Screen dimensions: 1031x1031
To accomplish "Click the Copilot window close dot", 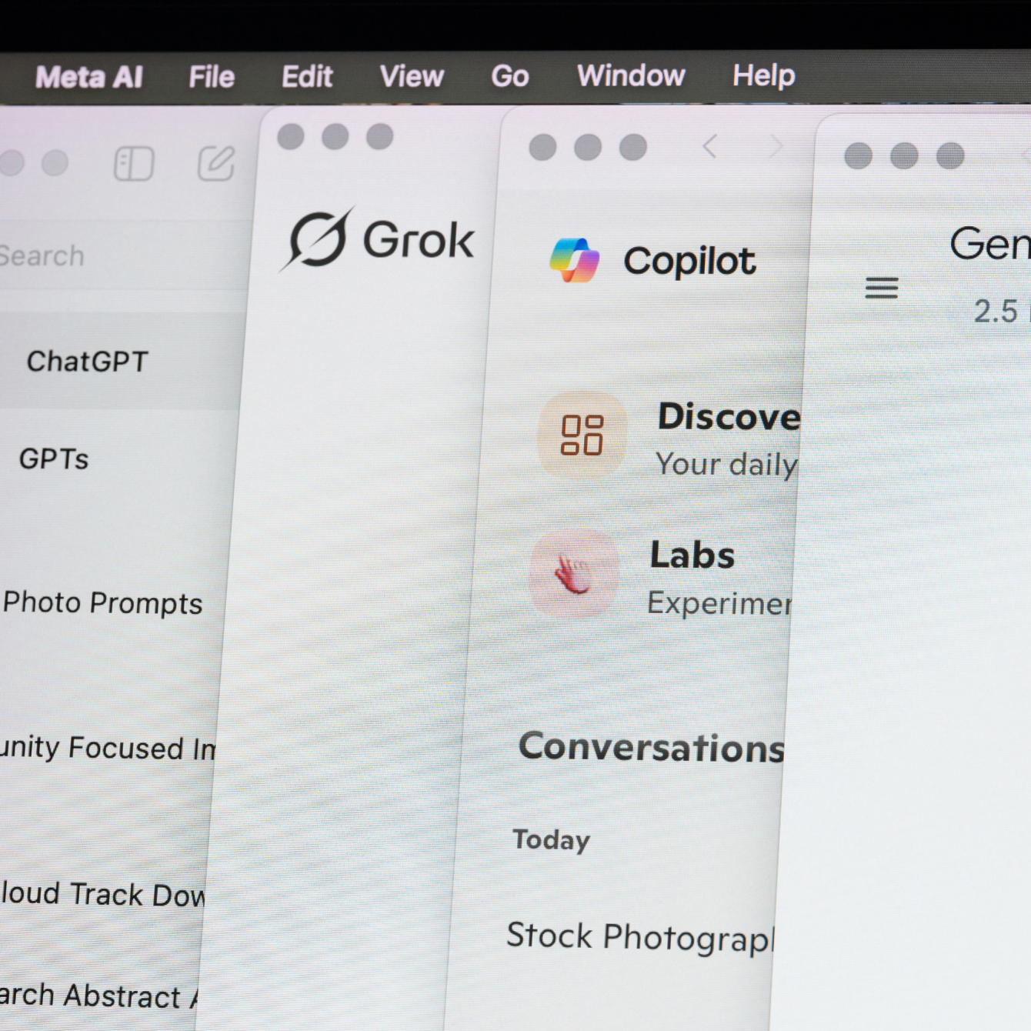I will pyautogui.click(x=543, y=147).
